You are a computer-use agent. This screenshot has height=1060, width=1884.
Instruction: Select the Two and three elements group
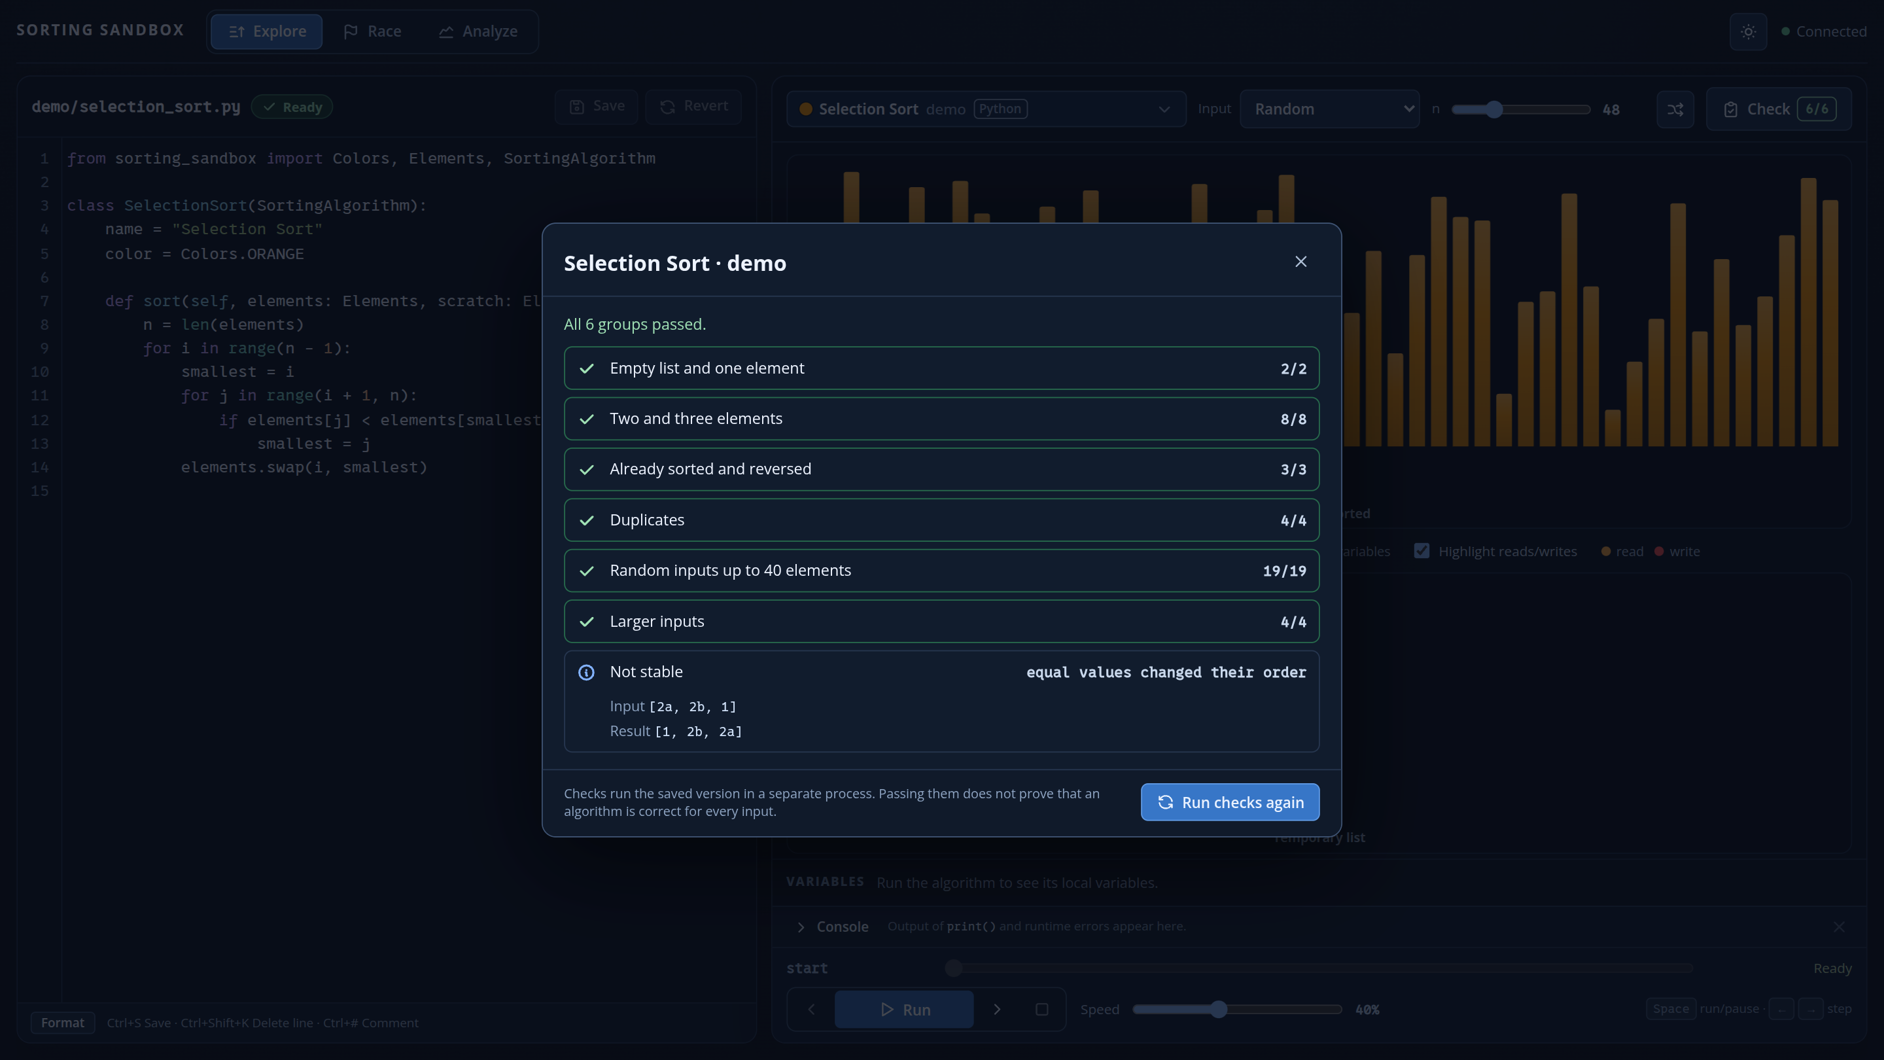941,419
